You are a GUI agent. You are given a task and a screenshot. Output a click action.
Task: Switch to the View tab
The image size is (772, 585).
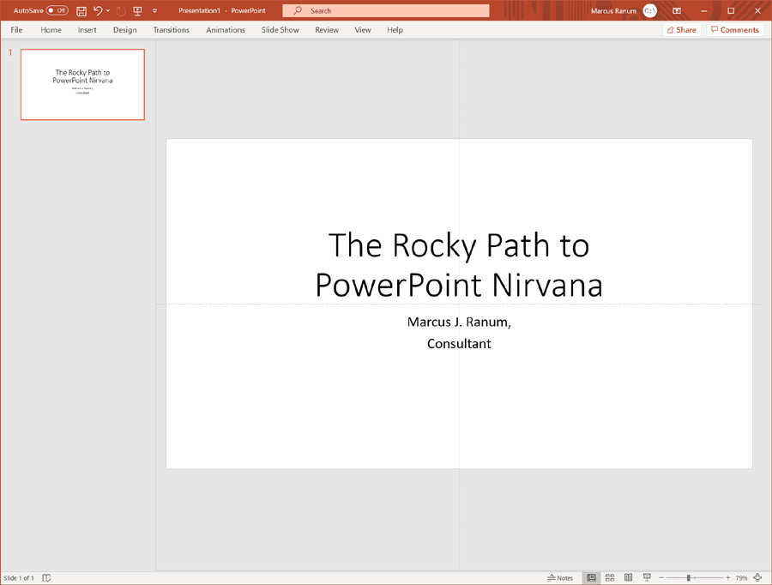tap(363, 30)
